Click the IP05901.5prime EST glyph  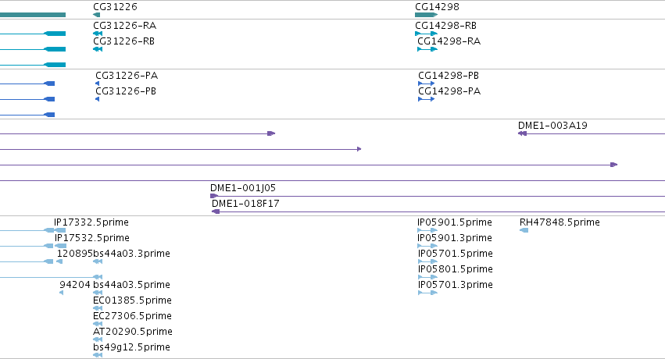point(427,230)
